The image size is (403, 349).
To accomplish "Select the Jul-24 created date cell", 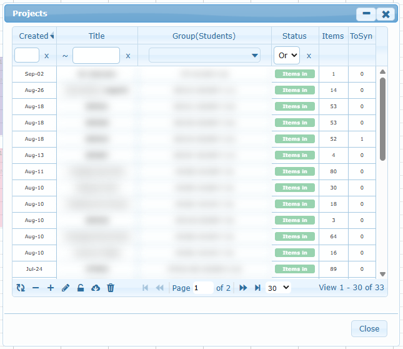I will [34, 269].
